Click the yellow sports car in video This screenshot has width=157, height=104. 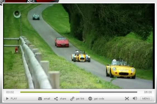tap(121, 69)
